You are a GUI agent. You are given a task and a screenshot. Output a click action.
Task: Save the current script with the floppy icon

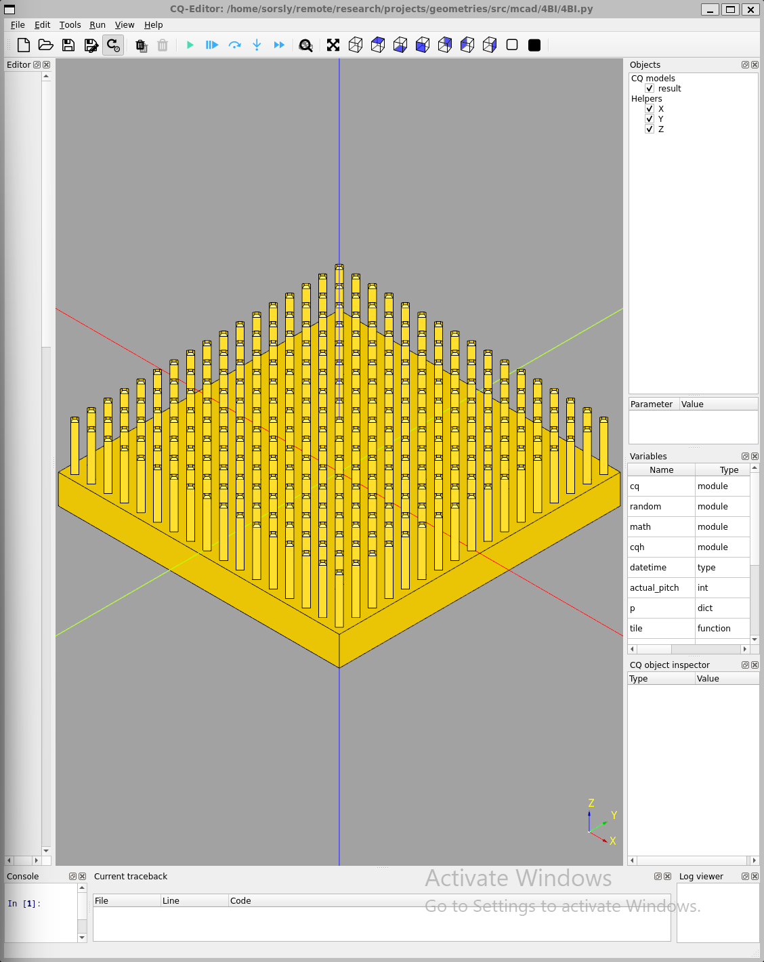coord(68,45)
